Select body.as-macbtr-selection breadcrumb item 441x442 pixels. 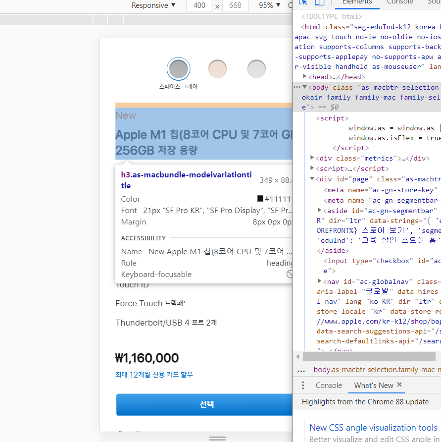coord(377,370)
